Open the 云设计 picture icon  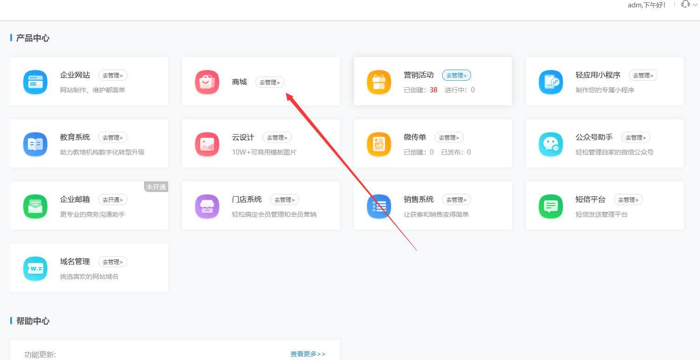click(x=207, y=144)
